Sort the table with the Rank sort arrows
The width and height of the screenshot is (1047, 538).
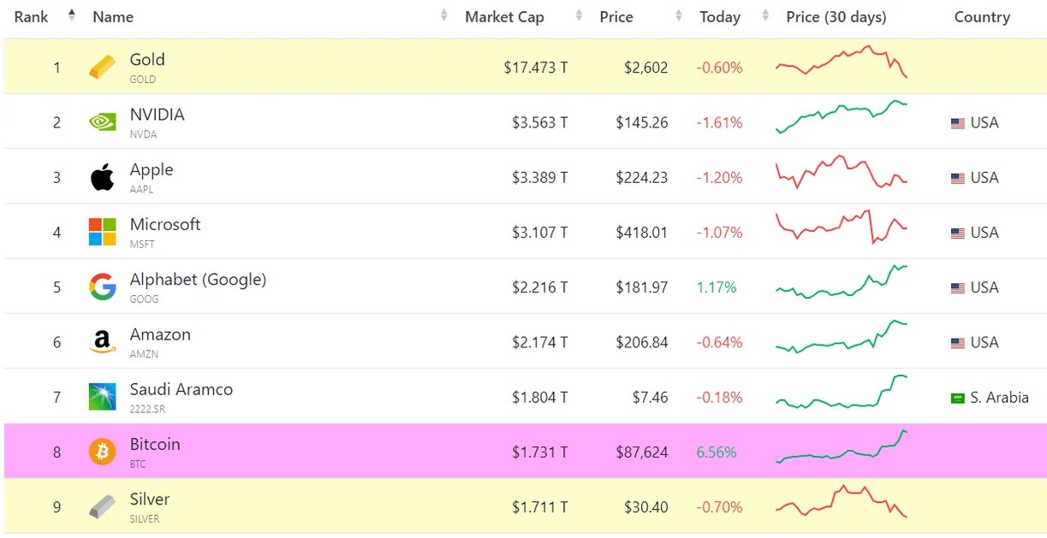tap(72, 16)
